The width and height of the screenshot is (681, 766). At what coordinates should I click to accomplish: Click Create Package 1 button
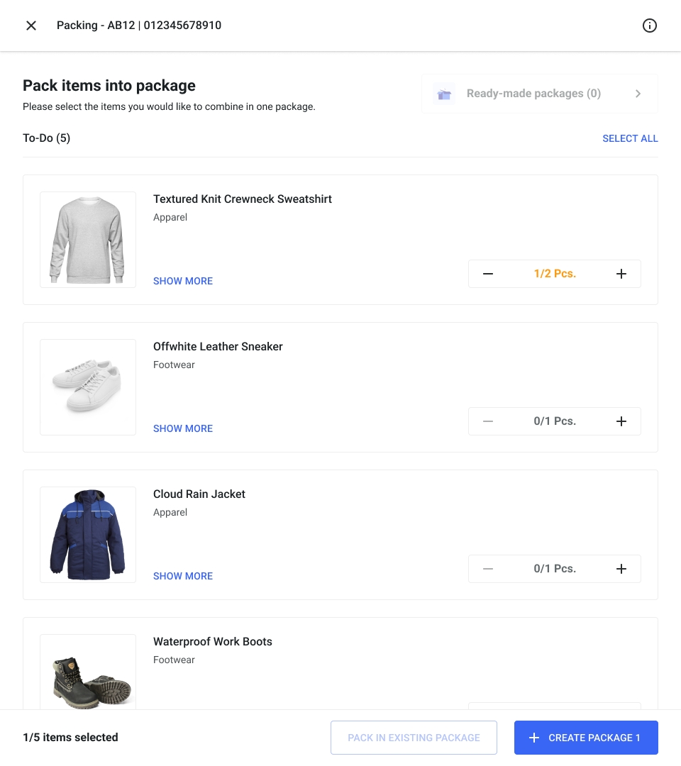pyautogui.click(x=586, y=738)
